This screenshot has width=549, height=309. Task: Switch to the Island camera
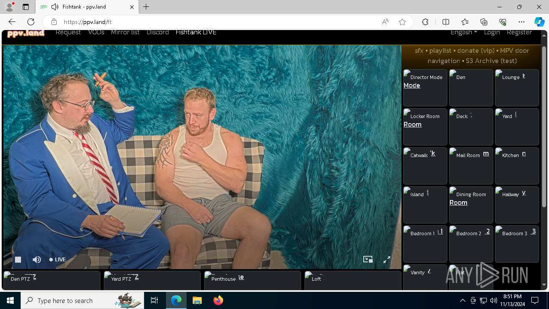pos(425,205)
